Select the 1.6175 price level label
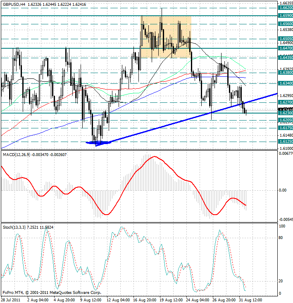The height and width of the screenshot is (303, 293). 286,128
